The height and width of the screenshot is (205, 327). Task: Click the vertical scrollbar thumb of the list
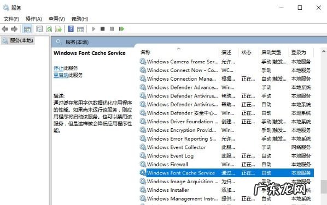point(324,186)
